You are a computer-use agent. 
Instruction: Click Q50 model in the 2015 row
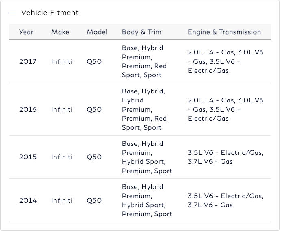click(x=94, y=157)
